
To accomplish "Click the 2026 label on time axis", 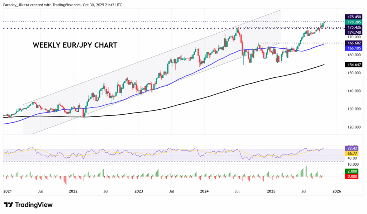I will (x=337, y=192).
